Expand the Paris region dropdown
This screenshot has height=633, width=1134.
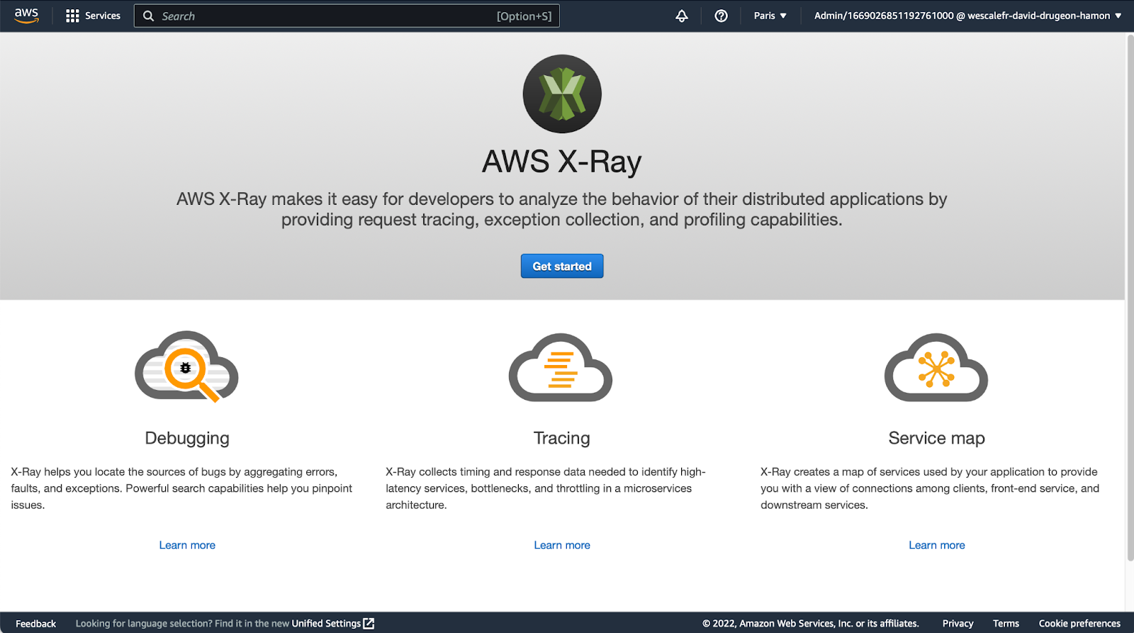(x=770, y=16)
